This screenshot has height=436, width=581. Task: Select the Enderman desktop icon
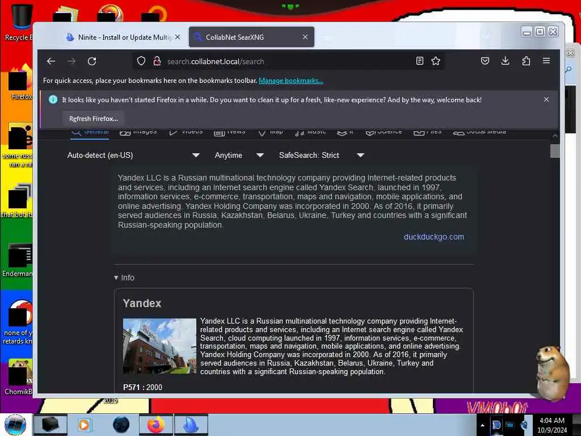18,260
